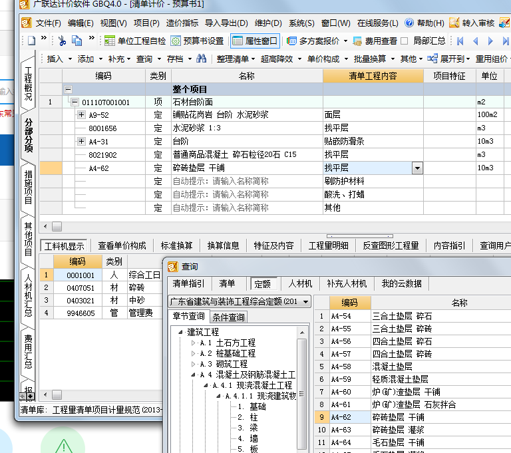Toggle the 属性窗口 property window button

(x=255, y=41)
